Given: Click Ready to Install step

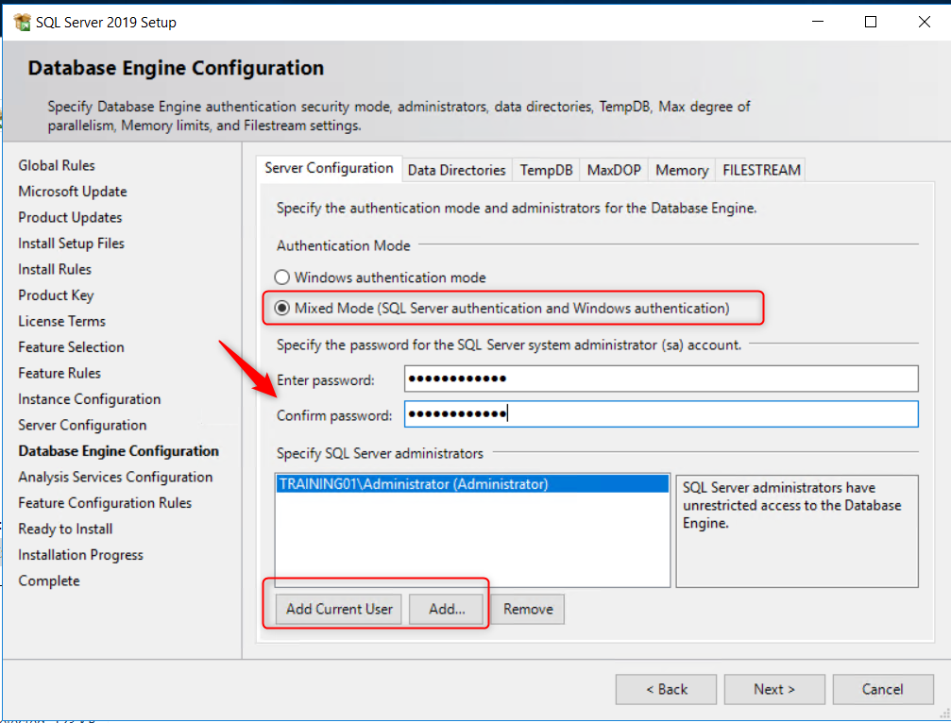Looking at the screenshot, I should (65, 530).
